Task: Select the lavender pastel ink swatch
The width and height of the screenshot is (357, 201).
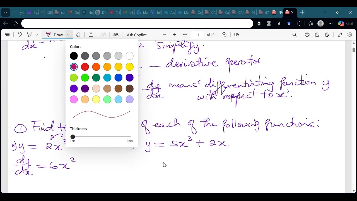Action: [x=130, y=99]
